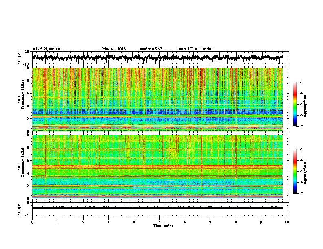Click the black ch.3 voltage band
This screenshot has width=323, height=249.
pyautogui.click(x=157, y=208)
